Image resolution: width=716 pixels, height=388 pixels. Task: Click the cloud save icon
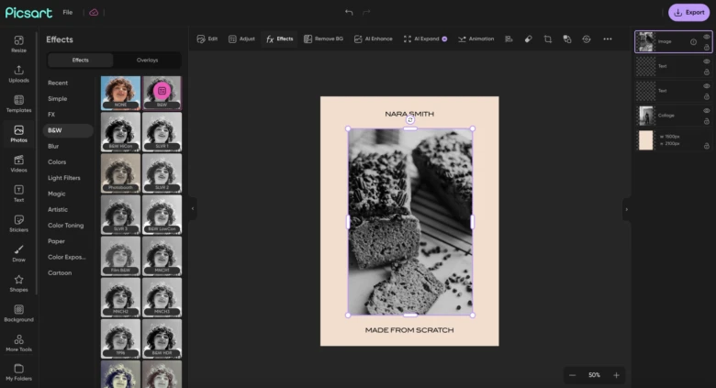(x=94, y=12)
